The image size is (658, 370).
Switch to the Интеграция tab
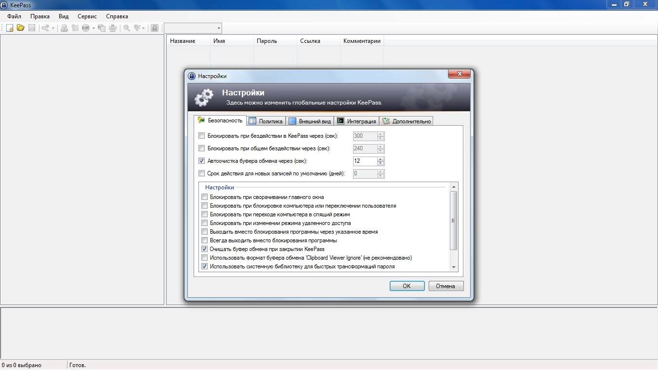point(356,121)
